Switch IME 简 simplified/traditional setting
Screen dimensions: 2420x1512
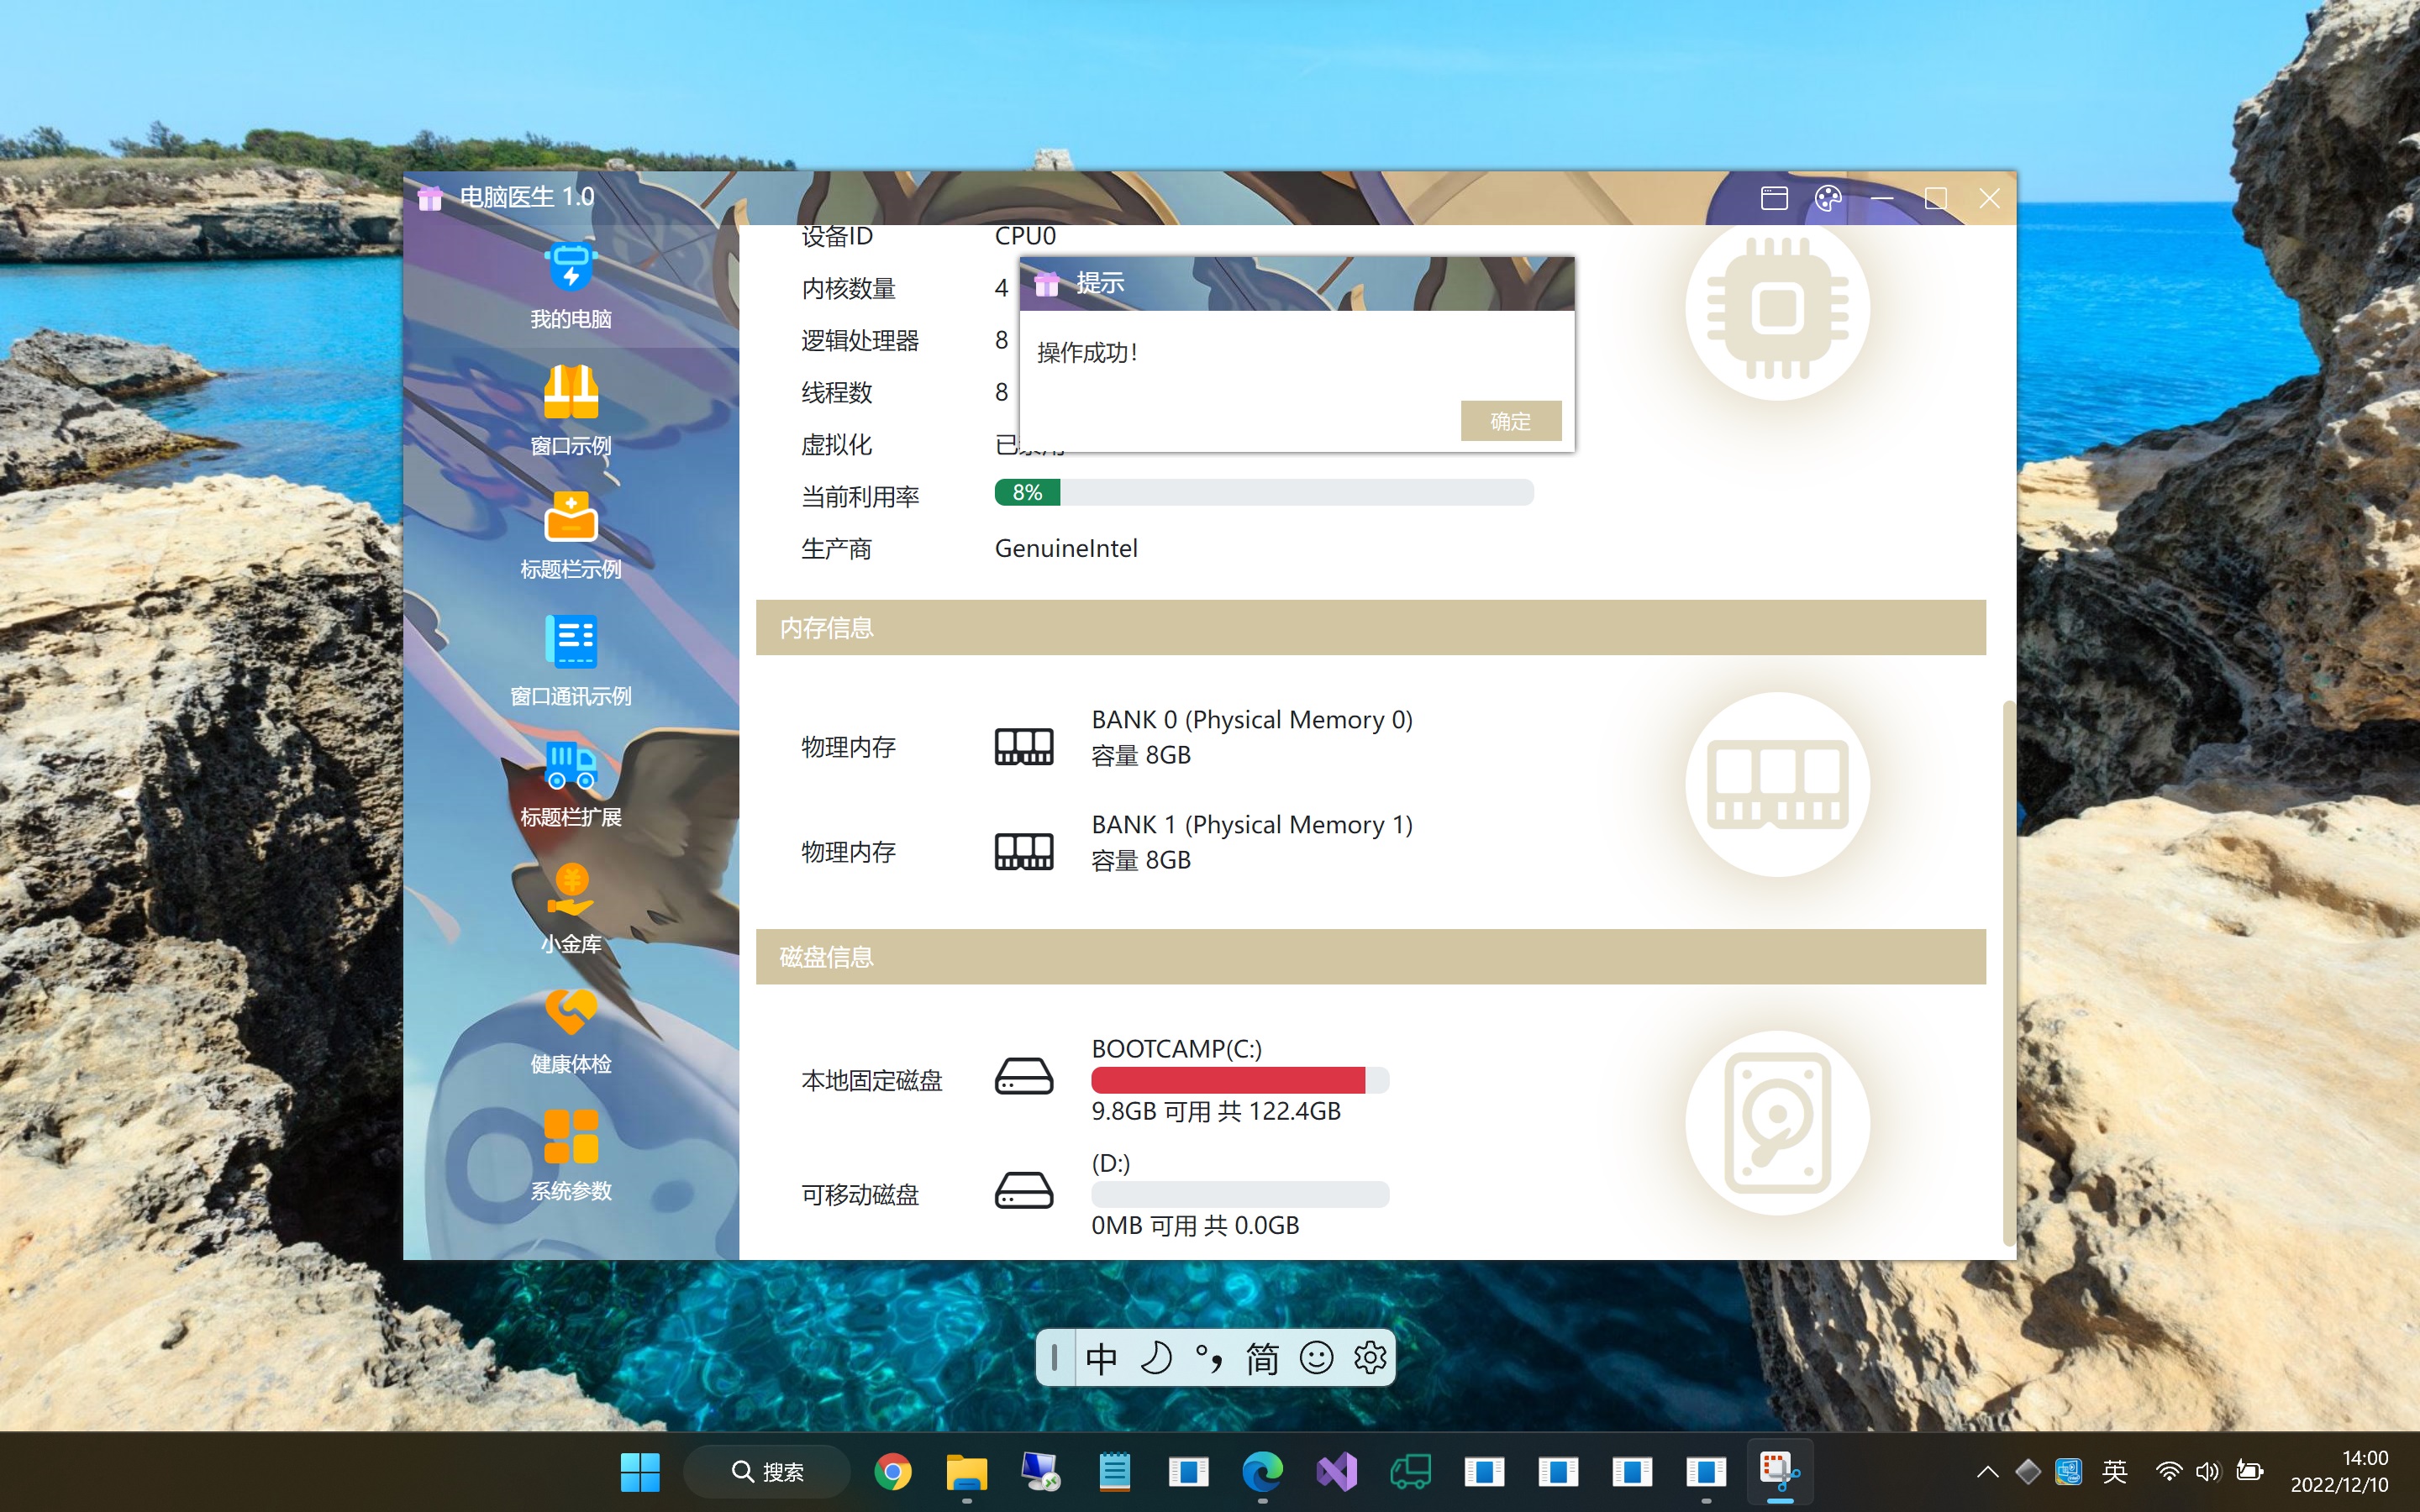[x=1262, y=1358]
